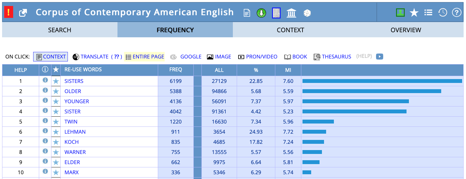Click the list icon in header
The width and height of the screenshot is (466, 179).
428,12
